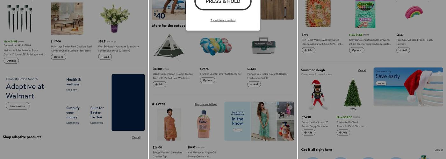Pause the #IYWYK social feed carousel
446x159 pixels.
click(x=290, y=107)
